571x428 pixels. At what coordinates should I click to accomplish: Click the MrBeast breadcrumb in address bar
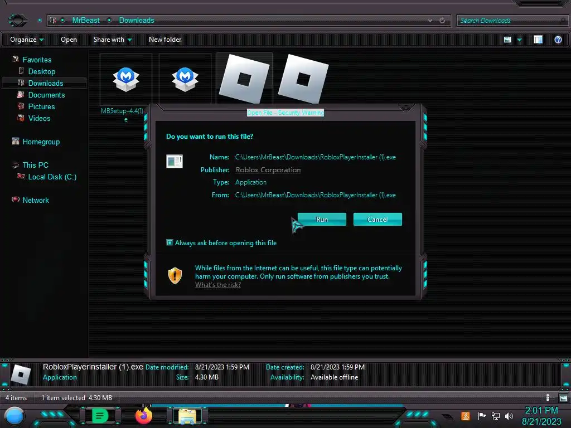tap(86, 21)
